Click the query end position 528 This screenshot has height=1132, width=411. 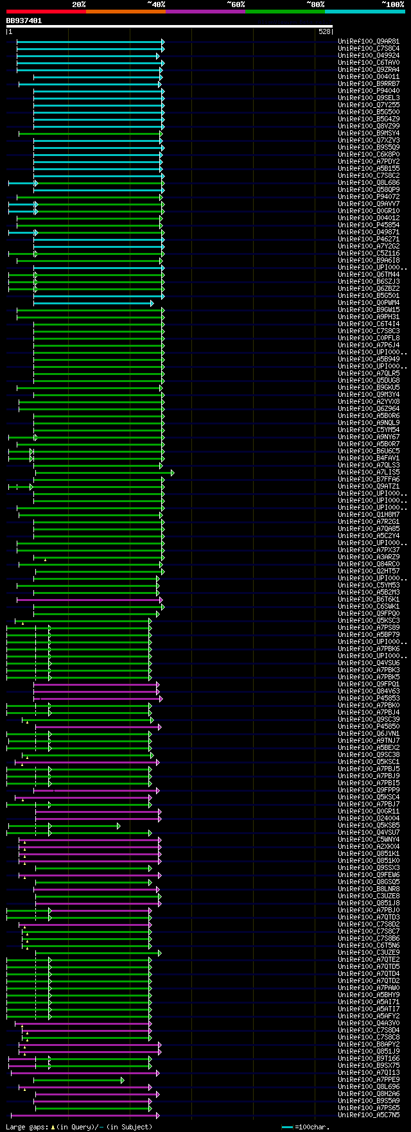click(324, 31)
